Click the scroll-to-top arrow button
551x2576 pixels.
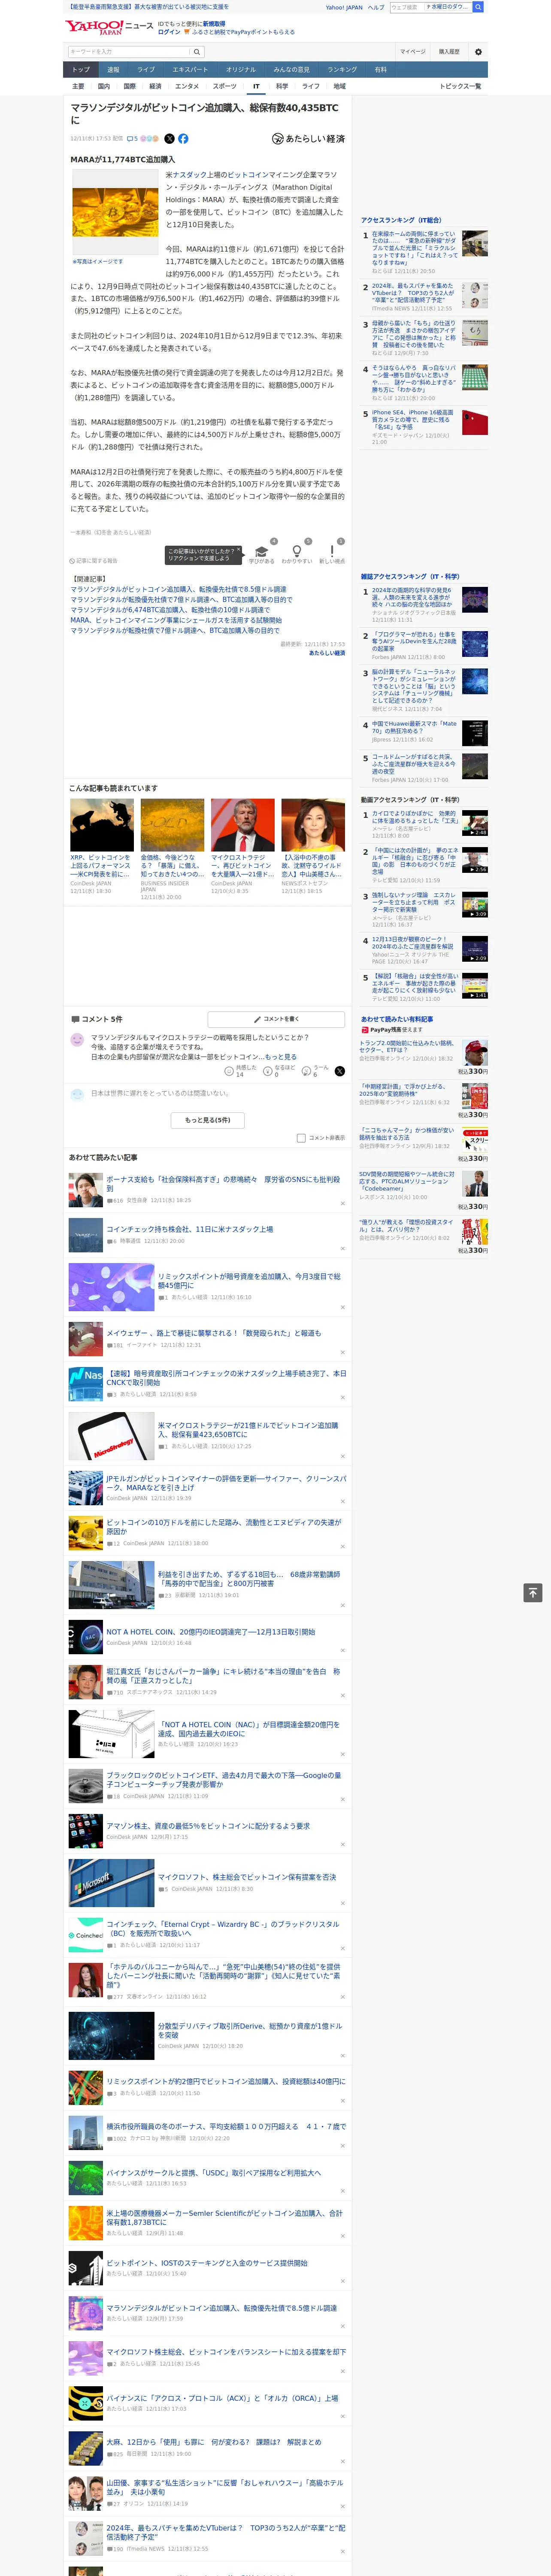533,1593
